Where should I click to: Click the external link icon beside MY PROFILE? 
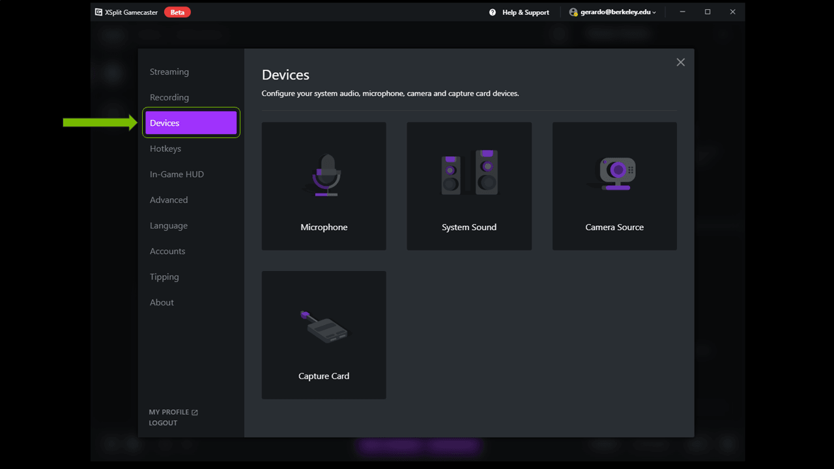click(x=194, y=411)
